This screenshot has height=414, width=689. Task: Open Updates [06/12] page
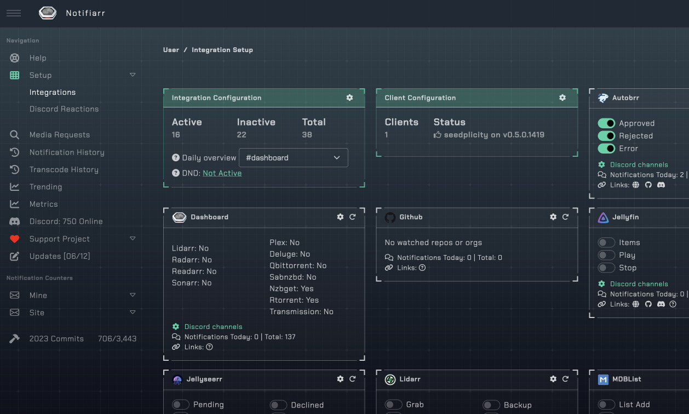click(x=60, y=256)
